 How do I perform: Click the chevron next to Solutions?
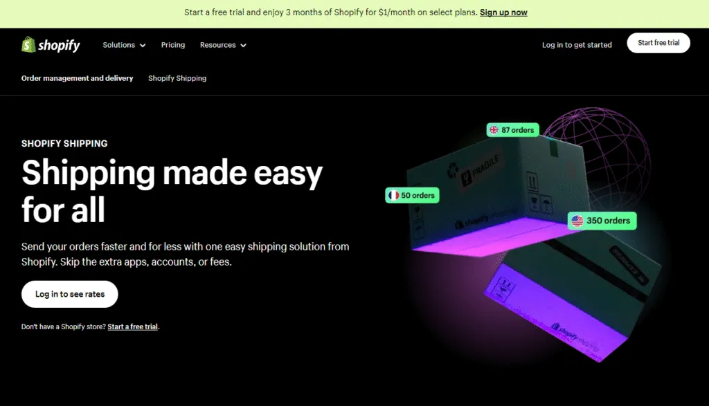[x=143, y=45]
